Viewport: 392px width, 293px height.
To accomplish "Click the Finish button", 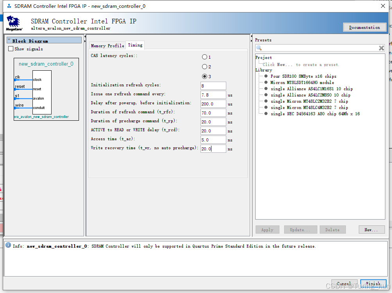I will click(x=373, y=284).
